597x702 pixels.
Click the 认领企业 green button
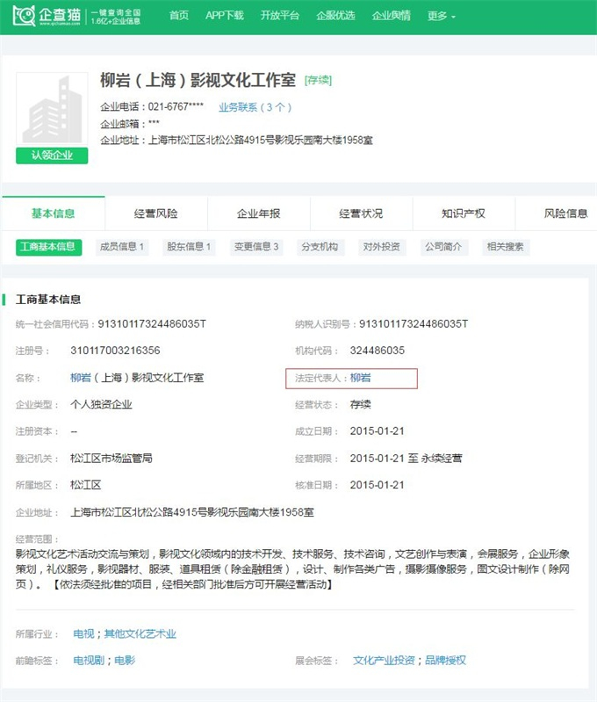coord(52,156)
